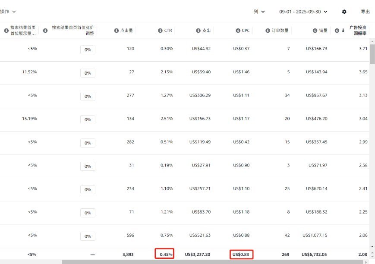The image size is (375, 264).
Task: Click info icon for 搜索结果首页首位竞价调整
Action: pyautogui.click(x=45, y=31)
